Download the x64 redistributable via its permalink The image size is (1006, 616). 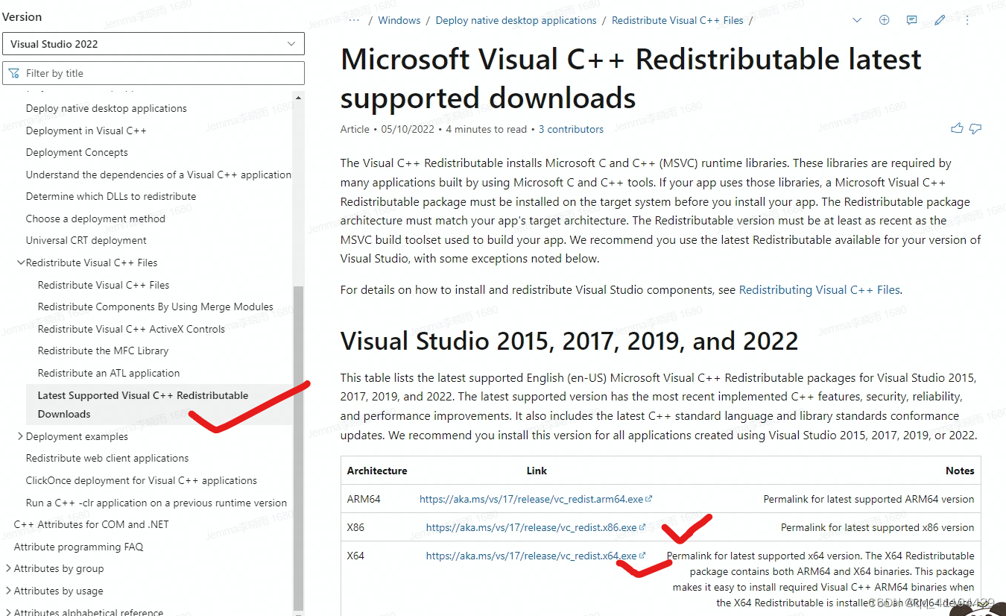click(x=531, y=556)
